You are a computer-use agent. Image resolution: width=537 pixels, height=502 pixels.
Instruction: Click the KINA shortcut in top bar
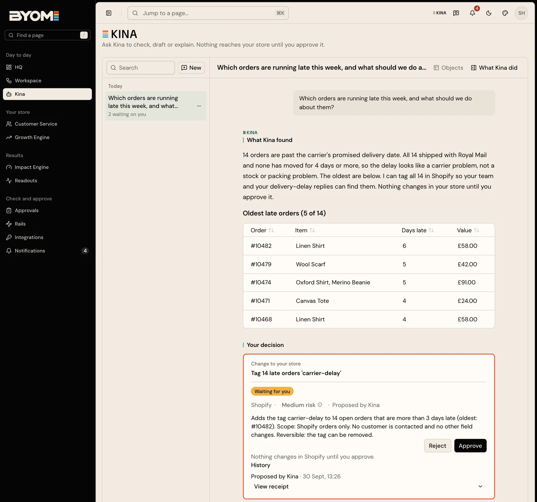click(x=440, y=13)
